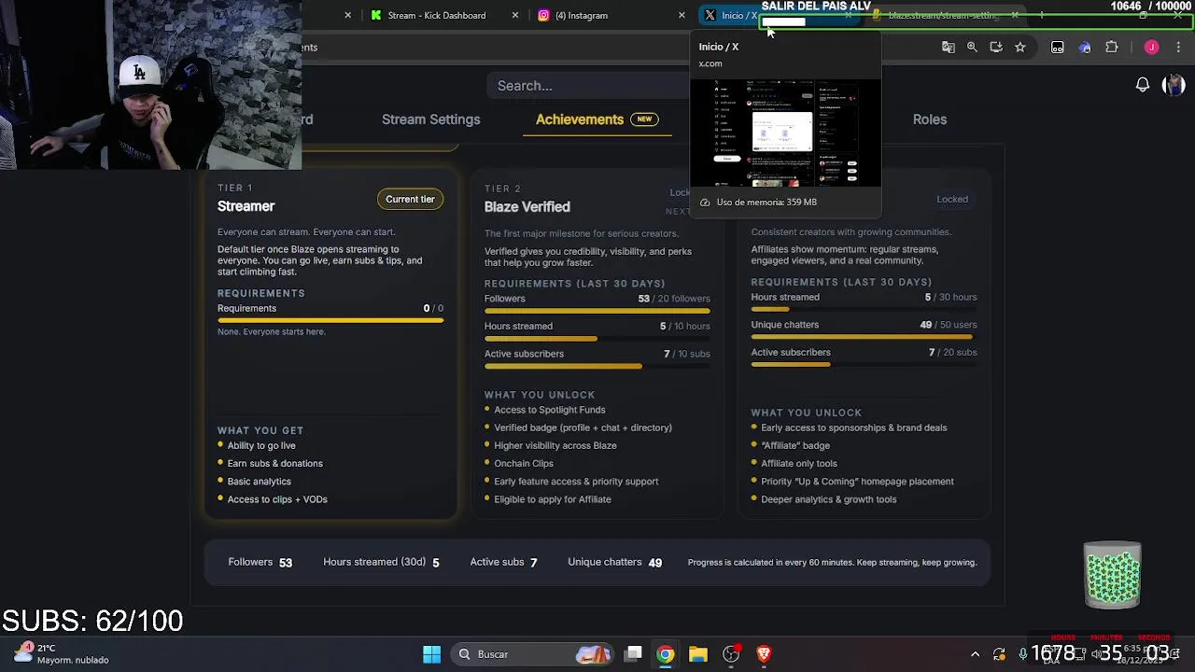Click 'Eligible to apply for Affiliate' item
The height and width of the screenshot is (672, 1195).
pyautogui.click(x=553, y=499)
